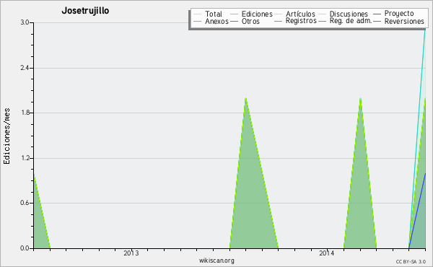The height and width of the screenshot is (267, 433).
Task: Click the 3.0 y-axis value
Action: click(25, 22)
